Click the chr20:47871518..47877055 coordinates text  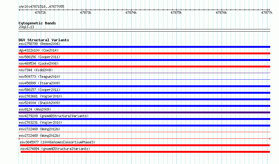[x=41, y=7]
